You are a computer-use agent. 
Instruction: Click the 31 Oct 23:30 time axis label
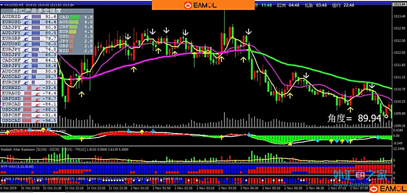click(x=119, y=188)
